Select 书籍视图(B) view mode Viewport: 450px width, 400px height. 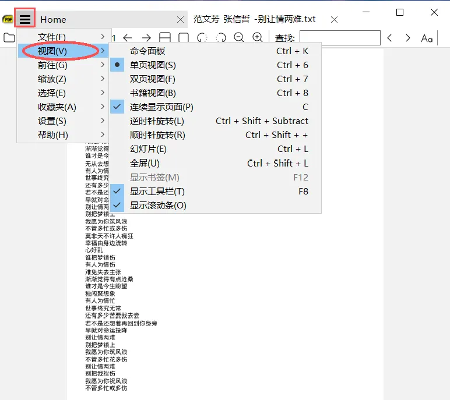(215, 93)
